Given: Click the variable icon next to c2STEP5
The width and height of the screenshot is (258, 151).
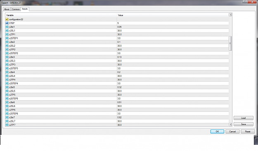Looking at the screenshot, I should (7, 99).
